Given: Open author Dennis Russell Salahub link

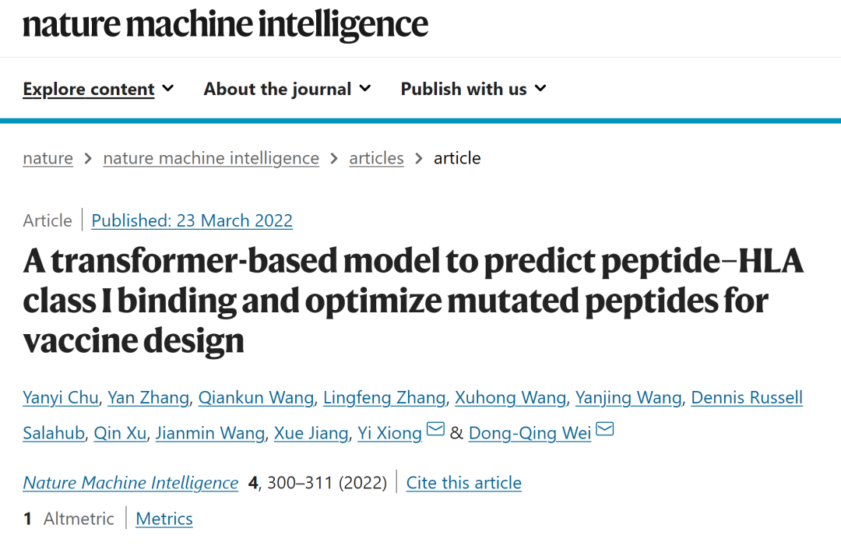Looking at the screenshot, I should (746, 398).
